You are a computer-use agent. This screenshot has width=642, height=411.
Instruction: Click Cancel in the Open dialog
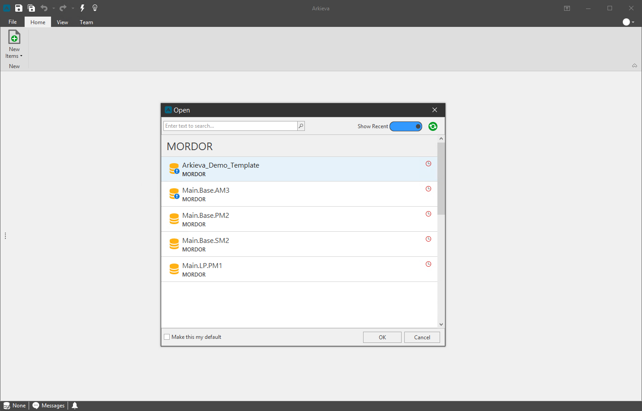click(422, 337)
